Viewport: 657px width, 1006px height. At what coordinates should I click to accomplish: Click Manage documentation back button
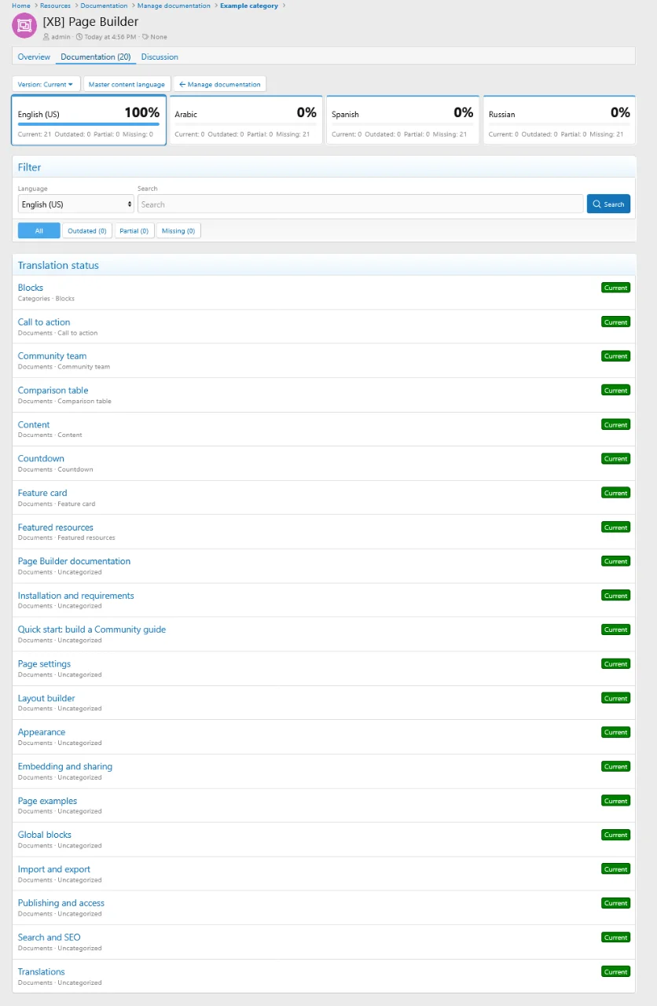220,84
